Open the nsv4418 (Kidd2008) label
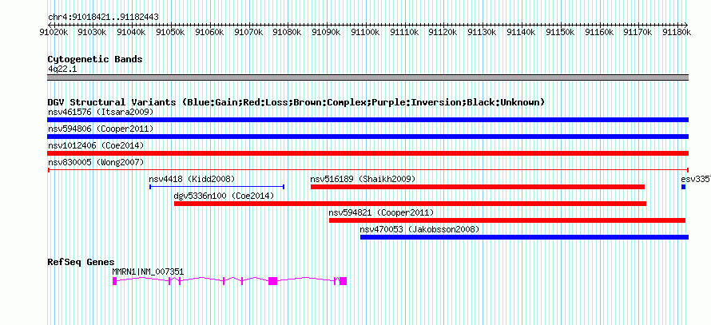 (x=193, y=179)
